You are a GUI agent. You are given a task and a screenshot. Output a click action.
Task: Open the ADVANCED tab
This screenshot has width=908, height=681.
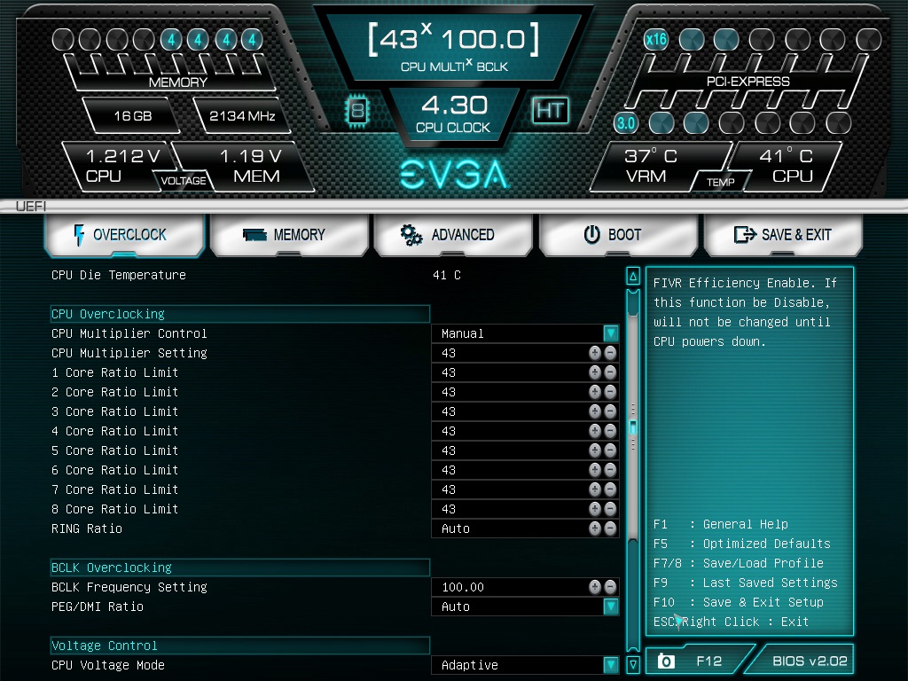pos(453,234)
